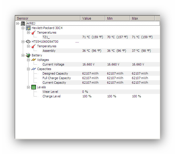The image size is (175, 154).
Task: Select the Current Capacity row
Action: pyautogui.click(x=101, y=83)
